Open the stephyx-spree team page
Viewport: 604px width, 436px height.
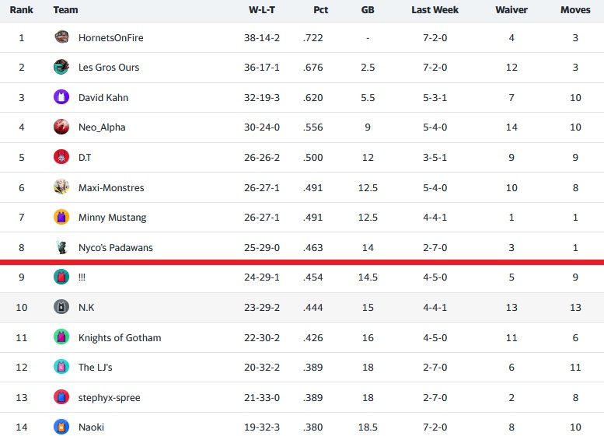point(110,397)
